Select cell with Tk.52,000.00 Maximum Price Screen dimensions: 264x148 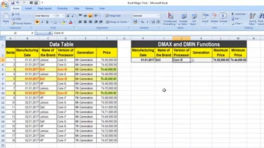[x=221, y=60]
